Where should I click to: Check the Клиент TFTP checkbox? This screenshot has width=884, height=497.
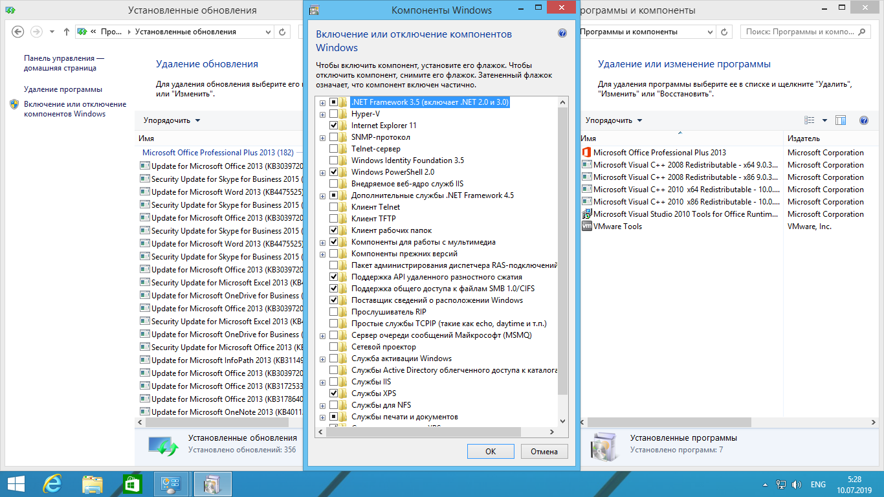[333, 219]
